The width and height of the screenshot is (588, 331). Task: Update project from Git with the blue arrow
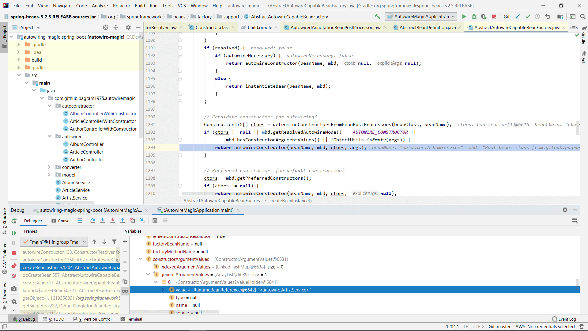518,17
